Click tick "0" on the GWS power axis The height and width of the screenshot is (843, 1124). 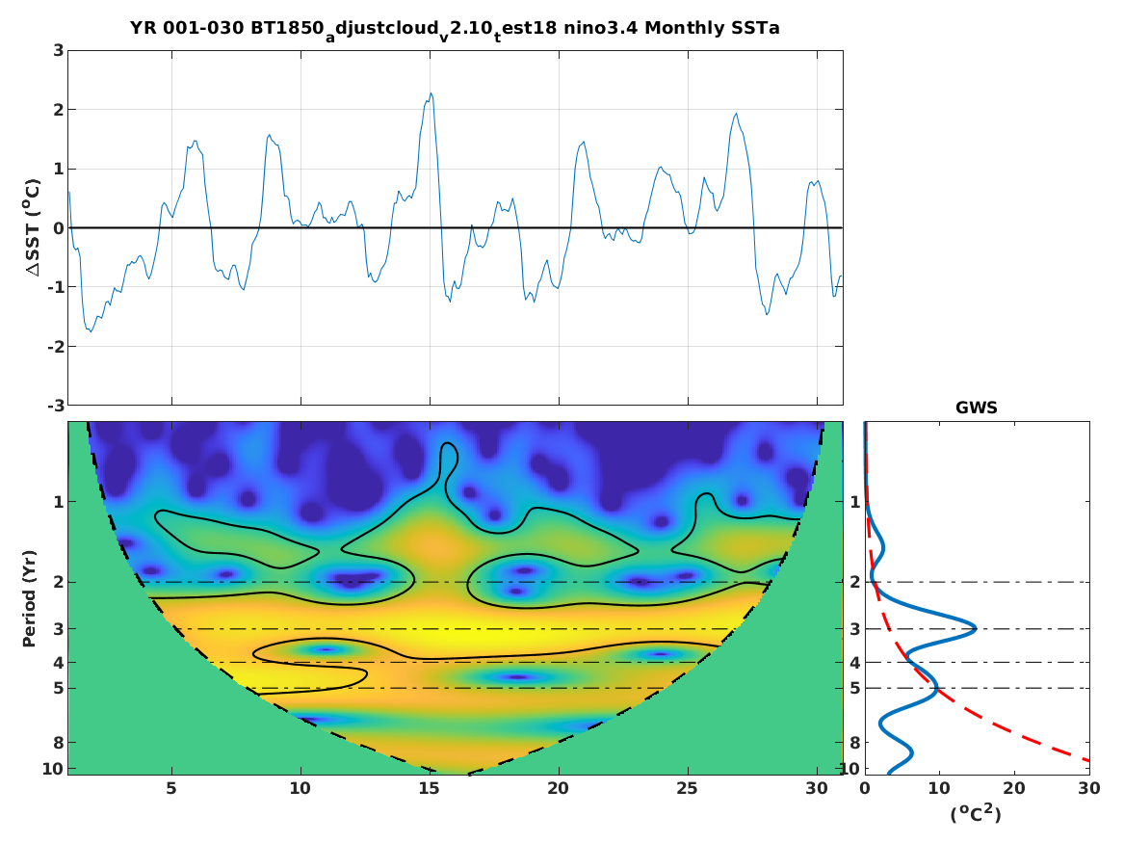click(865, 788)
